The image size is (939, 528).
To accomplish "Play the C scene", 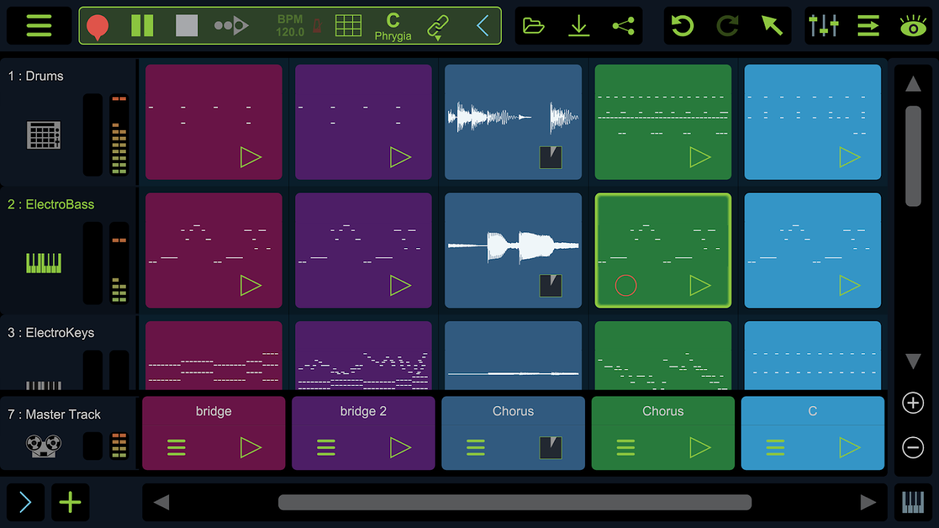I will (x=850, y=447).
